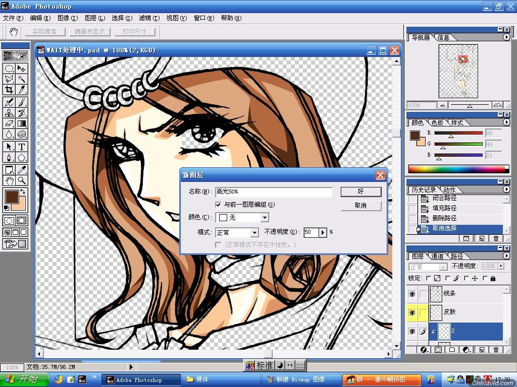Open Navigator panel options menu arrow
This screenshot has width=517, height=387.
coord(506,37)
